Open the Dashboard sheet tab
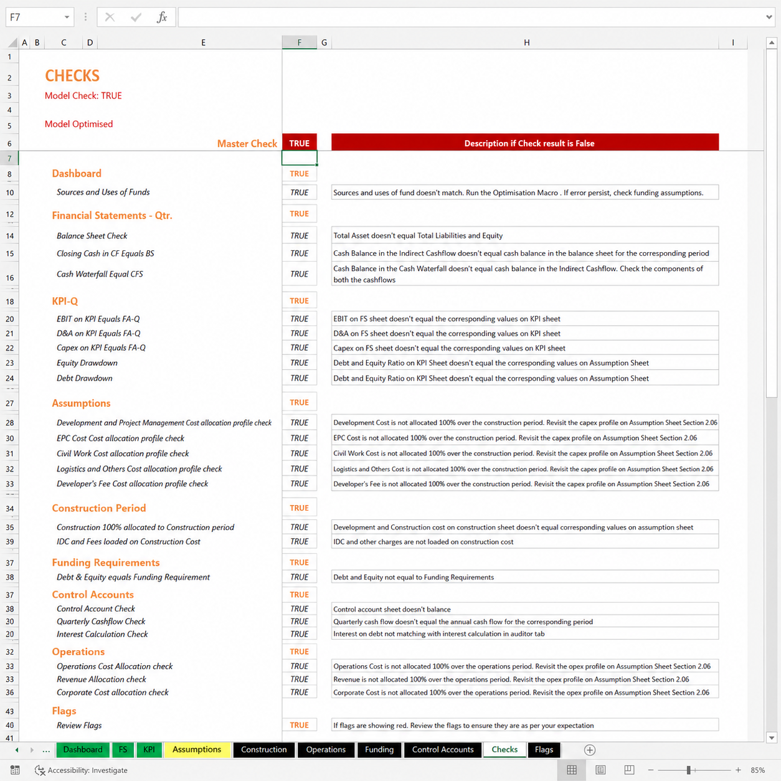781x781 pixels. [83, 750]
